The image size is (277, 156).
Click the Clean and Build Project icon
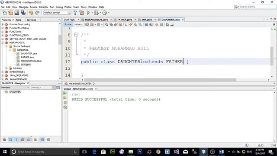(82, 13)
